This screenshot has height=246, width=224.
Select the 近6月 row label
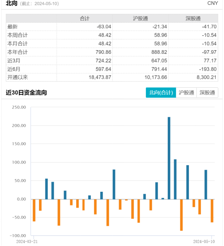click(x=14, y=69)
